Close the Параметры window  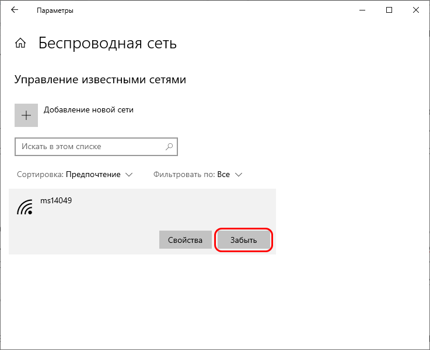click(x=416, y=10)
